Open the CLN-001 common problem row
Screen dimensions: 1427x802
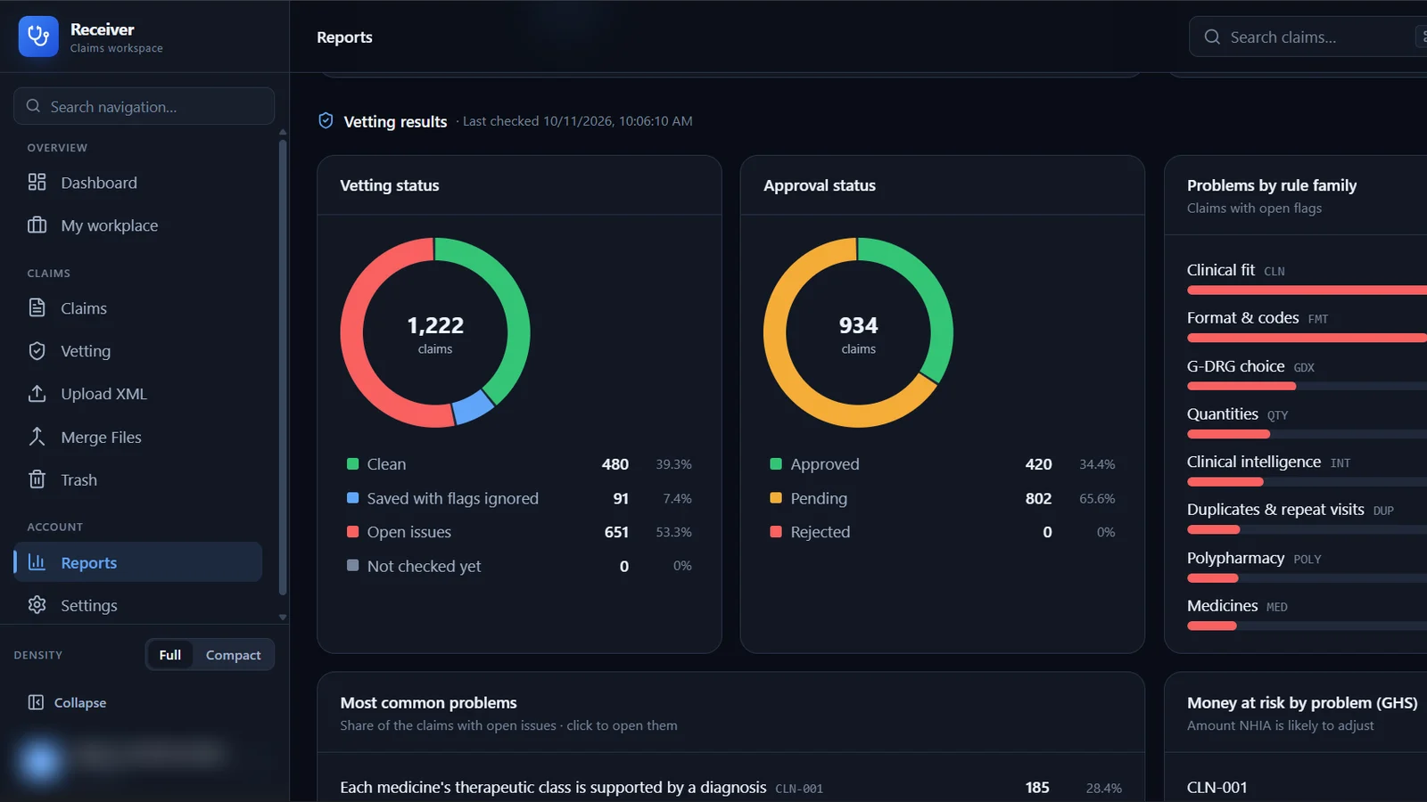[x=730, y=788]
